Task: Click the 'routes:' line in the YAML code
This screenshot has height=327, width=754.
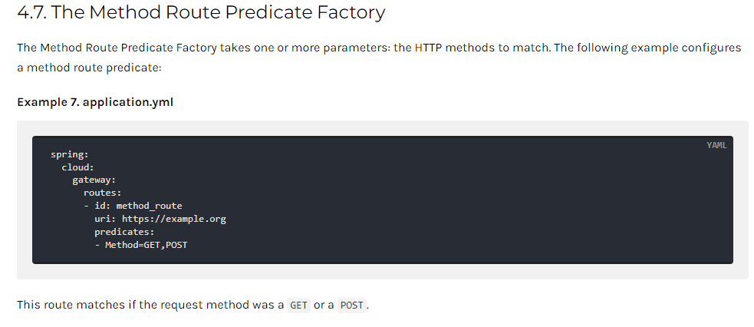Action: click(x=103, y=193)
